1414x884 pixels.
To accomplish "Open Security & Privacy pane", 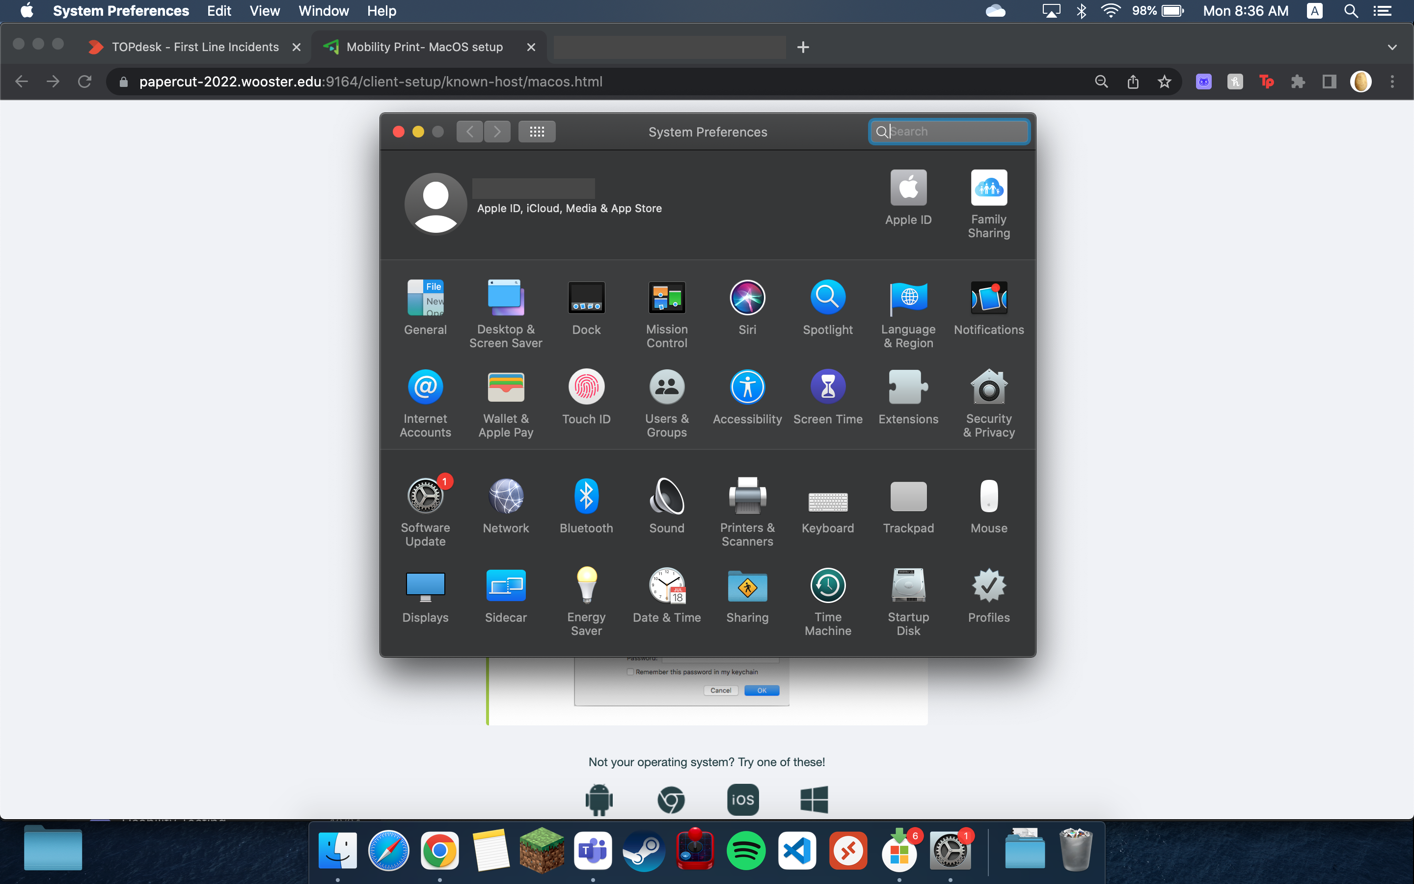I will pyautogui.click(x=989, y=403).
